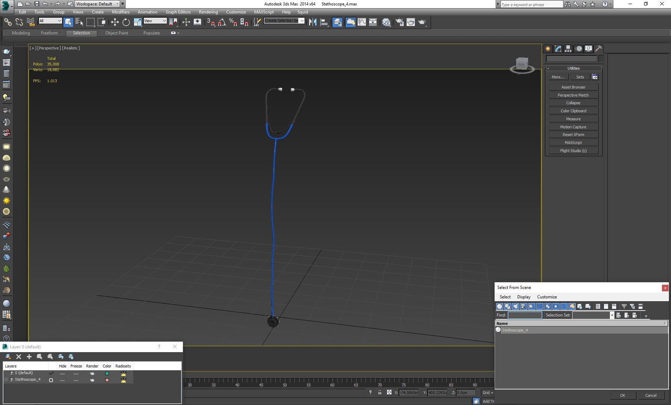Open Render Setup teapot icon
The image size is (671, 405).
pos(400,22)
